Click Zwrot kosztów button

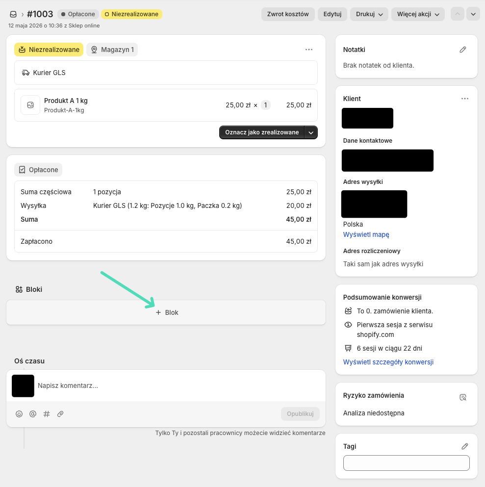click(288, 14)
